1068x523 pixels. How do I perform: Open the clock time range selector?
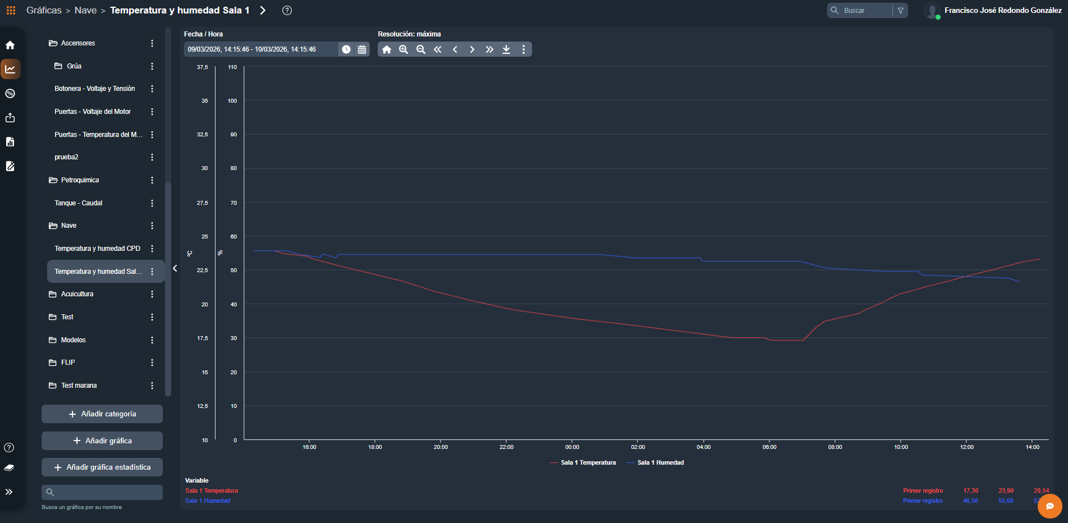click(346, 49)
